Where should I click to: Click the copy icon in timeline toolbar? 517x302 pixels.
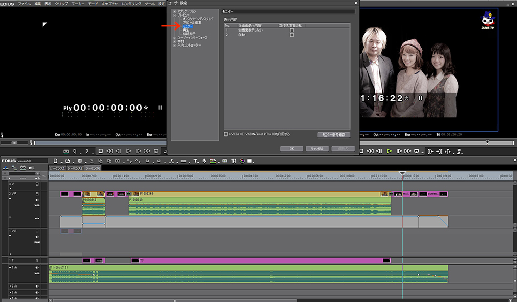[100, 161]
